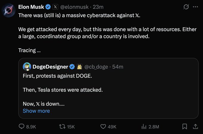Share the post via share icon

(196, 127)
